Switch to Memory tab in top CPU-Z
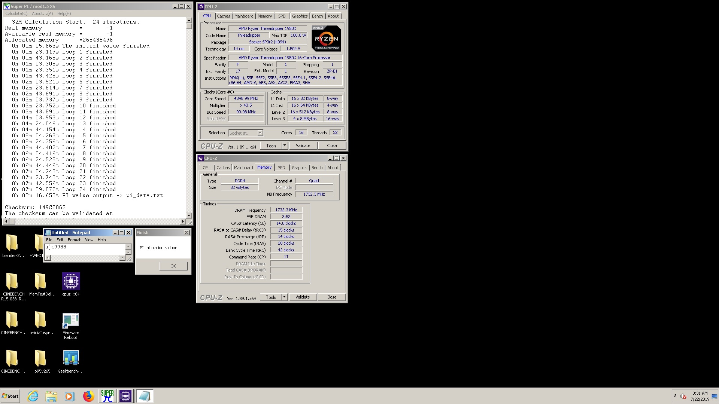The width and height of the screenshot is (719, 404). coord(265,16)
